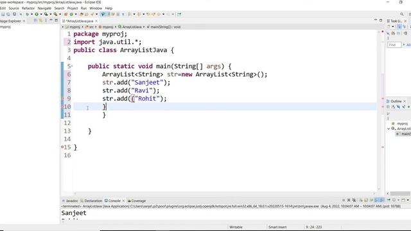Click the External Tools run icon
The image size is (411, 231).
click(56, 14)
